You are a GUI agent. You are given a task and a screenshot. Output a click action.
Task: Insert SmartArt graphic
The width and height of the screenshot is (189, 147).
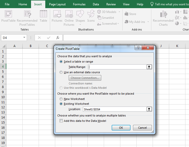(x=106, y=18)
